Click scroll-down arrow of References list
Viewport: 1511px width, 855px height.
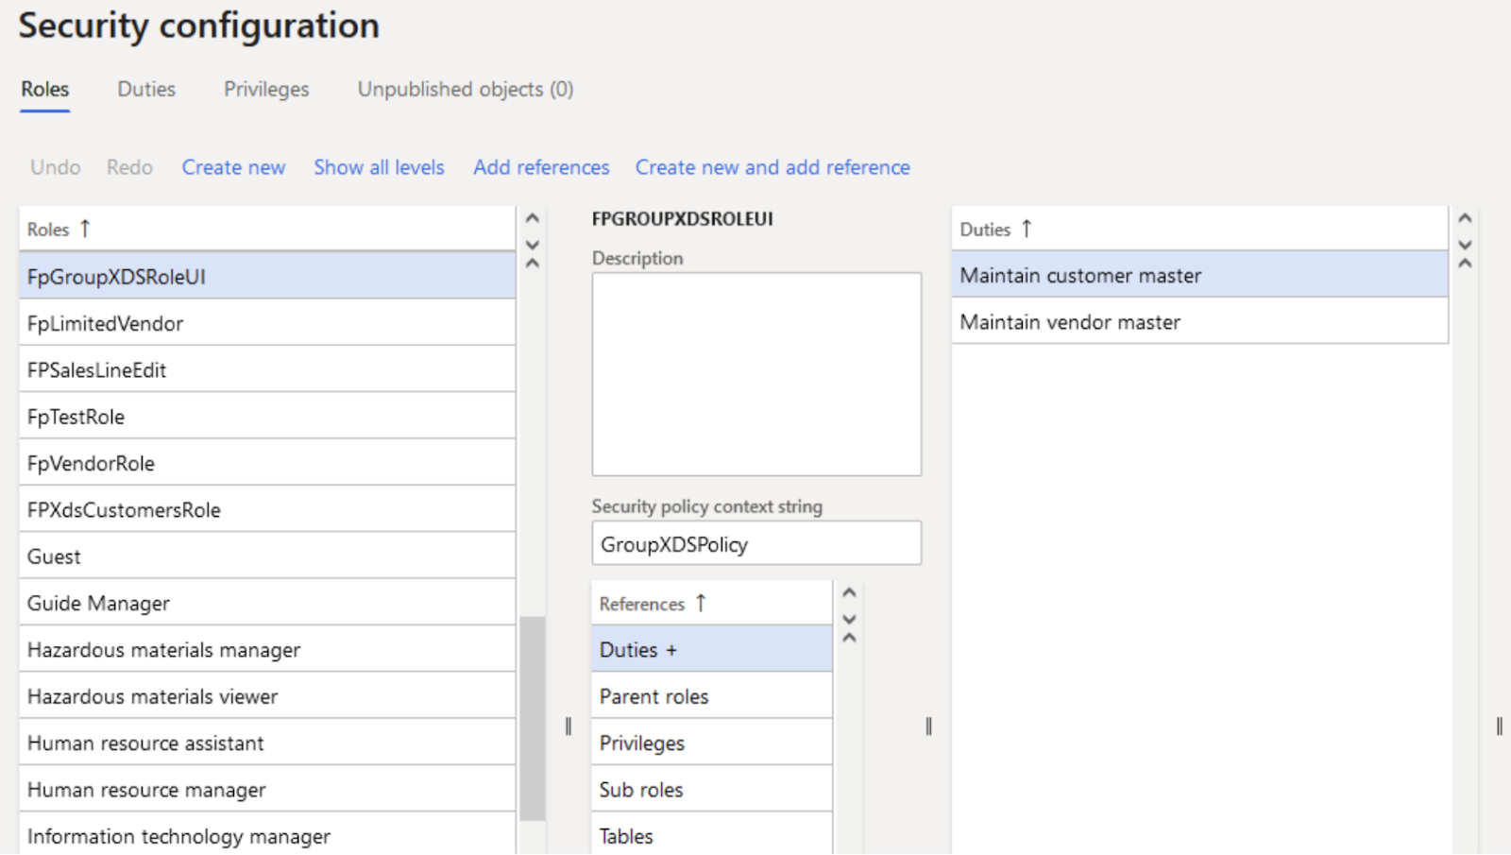(849, 619)
